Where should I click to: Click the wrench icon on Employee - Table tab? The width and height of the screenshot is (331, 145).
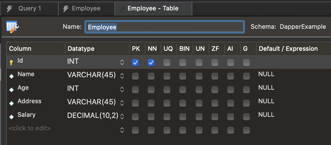(122, 8)
